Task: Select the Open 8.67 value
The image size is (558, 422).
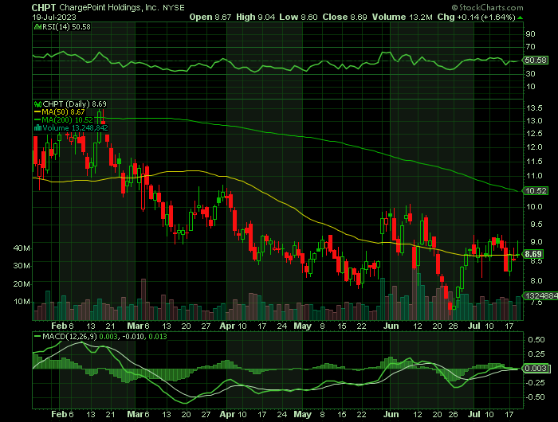Action: coord(210,17)
